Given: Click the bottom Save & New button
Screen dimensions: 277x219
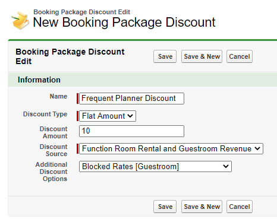Looking at the screenshot, I should click(202, 207).
